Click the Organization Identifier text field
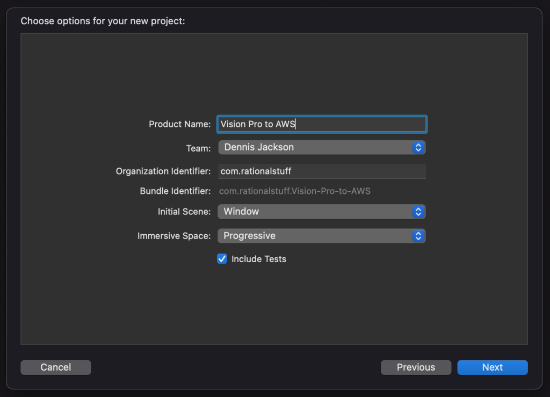Image resolution: width=550 pixels, height=397 pixels. [x=321, y=171]
